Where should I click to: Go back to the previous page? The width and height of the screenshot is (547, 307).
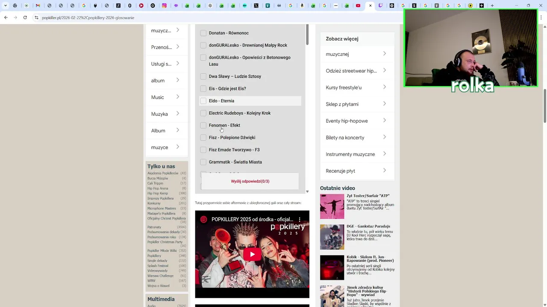(x=6, y=17)
